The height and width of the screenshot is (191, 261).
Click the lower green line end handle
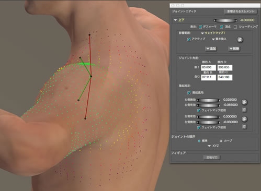[x=78, y=100]
